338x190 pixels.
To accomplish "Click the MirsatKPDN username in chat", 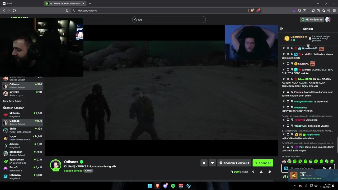I will [x=305, y=79].
